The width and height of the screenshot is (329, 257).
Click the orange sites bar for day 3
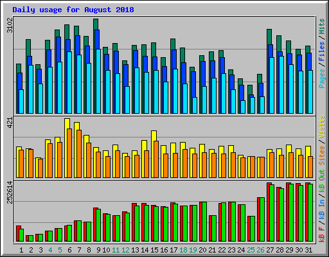tap(40, 168)
